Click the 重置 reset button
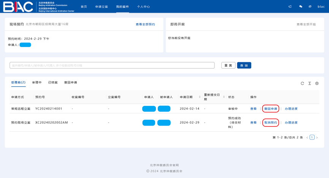The width and height of the screenshot is (329, 178). 228,65
